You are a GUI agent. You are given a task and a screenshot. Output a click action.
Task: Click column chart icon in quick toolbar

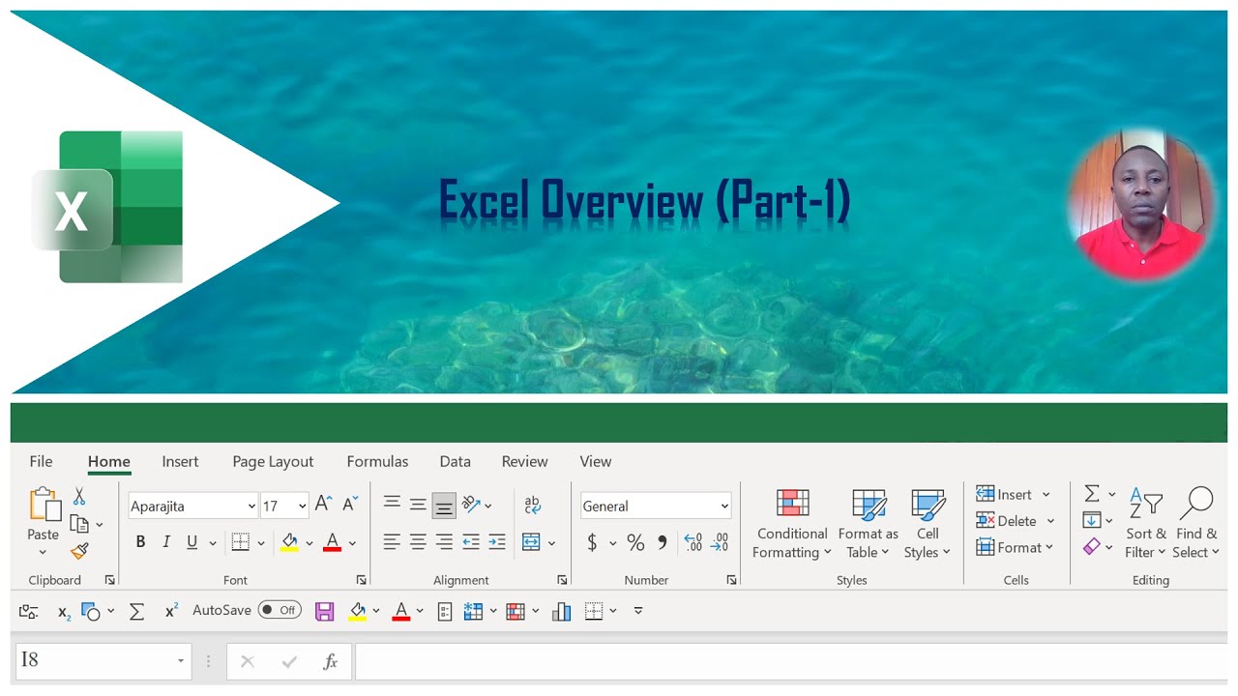(x=561, y=611)
